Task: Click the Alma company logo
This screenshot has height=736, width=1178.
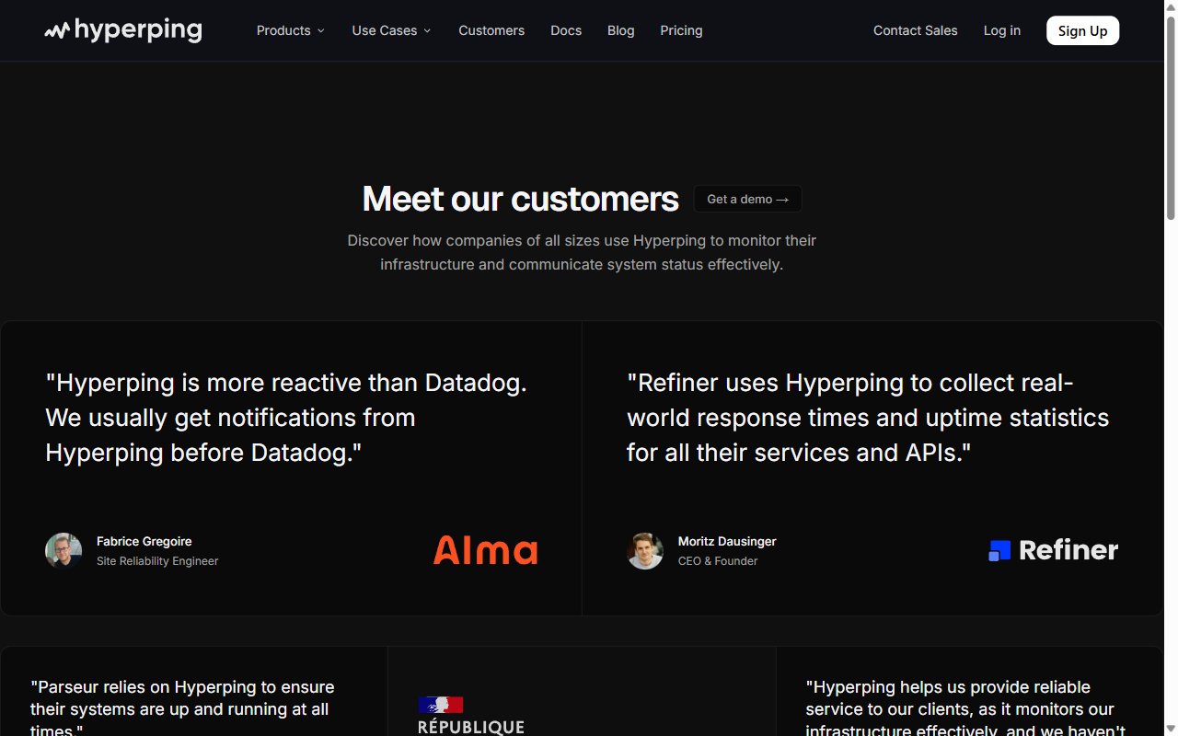Action: pos(486,550)
